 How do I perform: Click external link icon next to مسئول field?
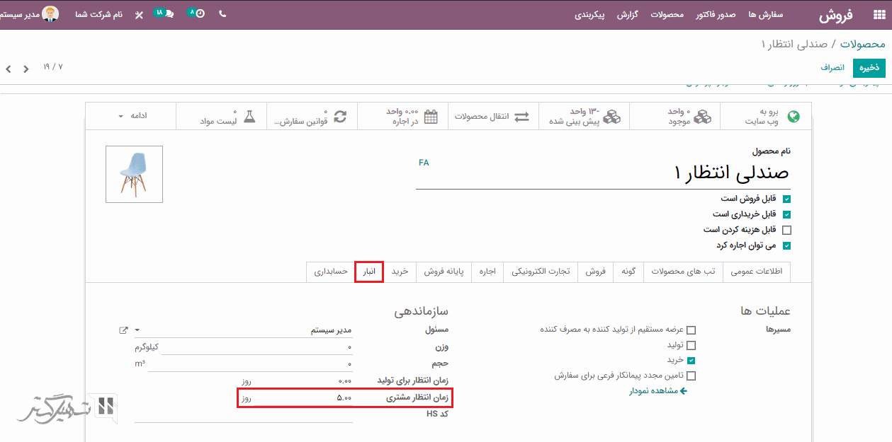[124, 330]
